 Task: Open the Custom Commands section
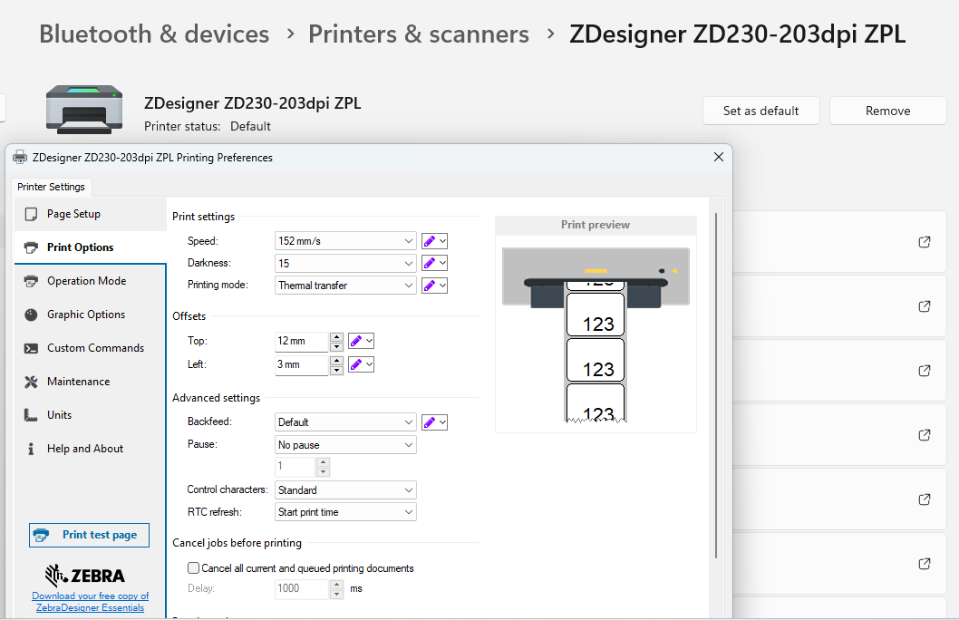click(95, 348)
